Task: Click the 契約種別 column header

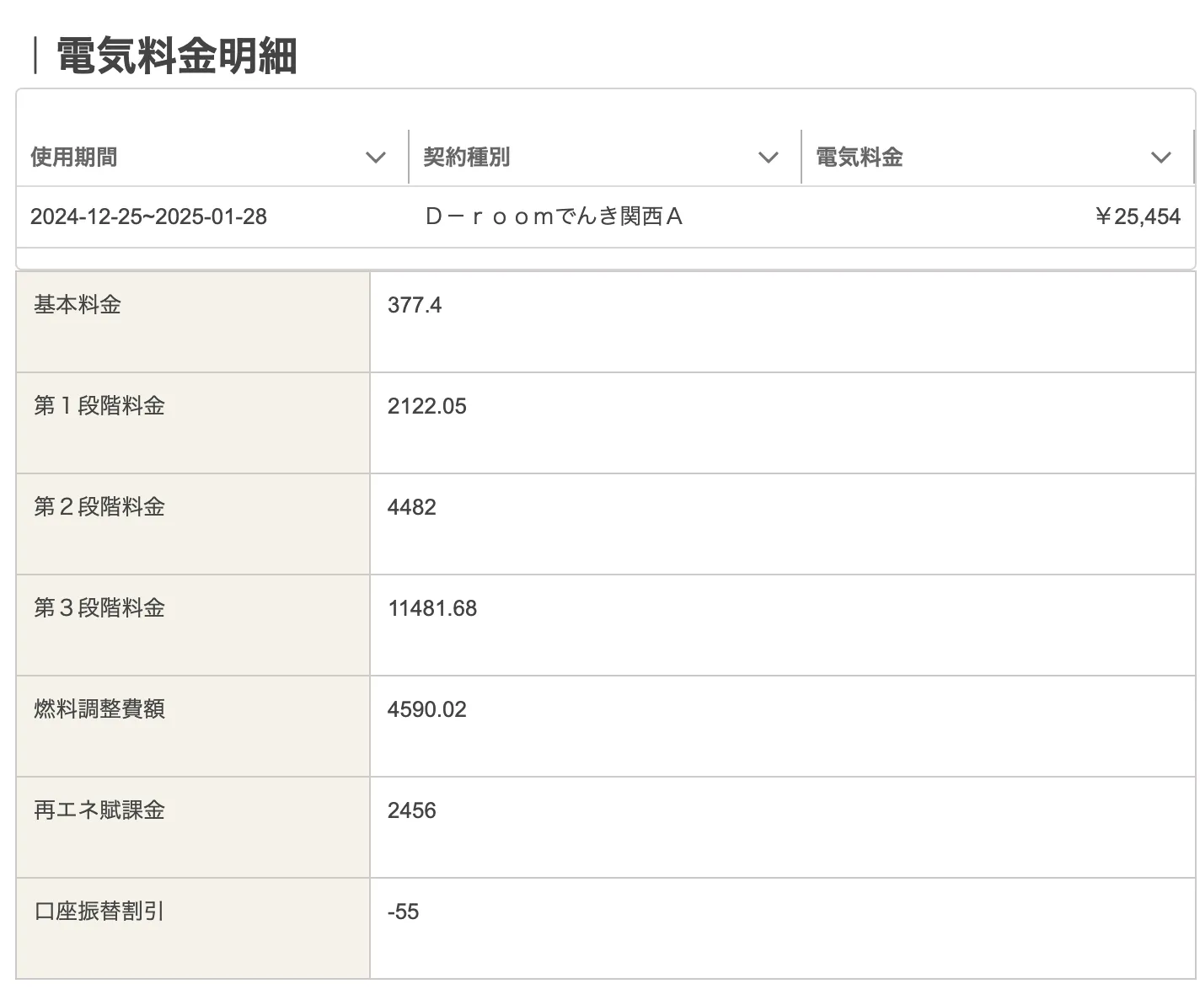Action: (x=467, y=158)
